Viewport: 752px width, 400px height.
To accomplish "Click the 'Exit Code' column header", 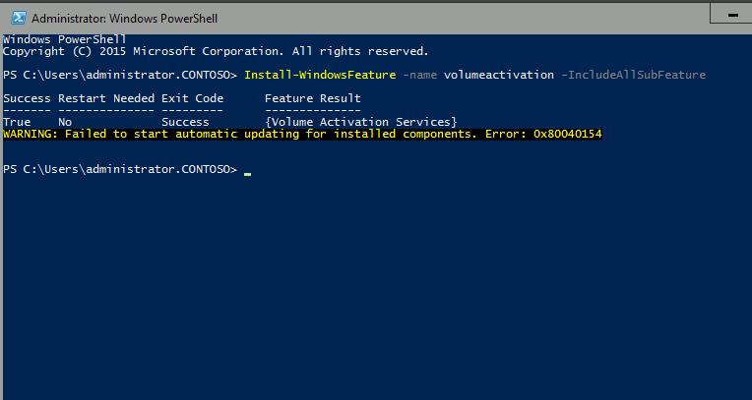I will coord(193,98).
